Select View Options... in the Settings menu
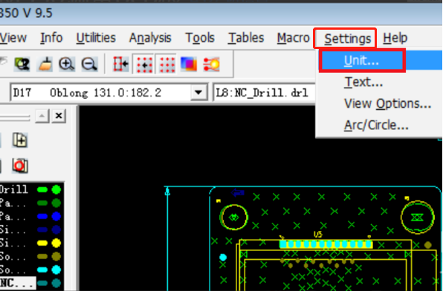443x291 pixels. coord(387,104)
